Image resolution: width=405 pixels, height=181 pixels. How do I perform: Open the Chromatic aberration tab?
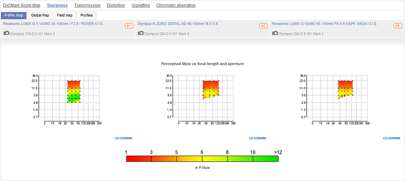176,5
